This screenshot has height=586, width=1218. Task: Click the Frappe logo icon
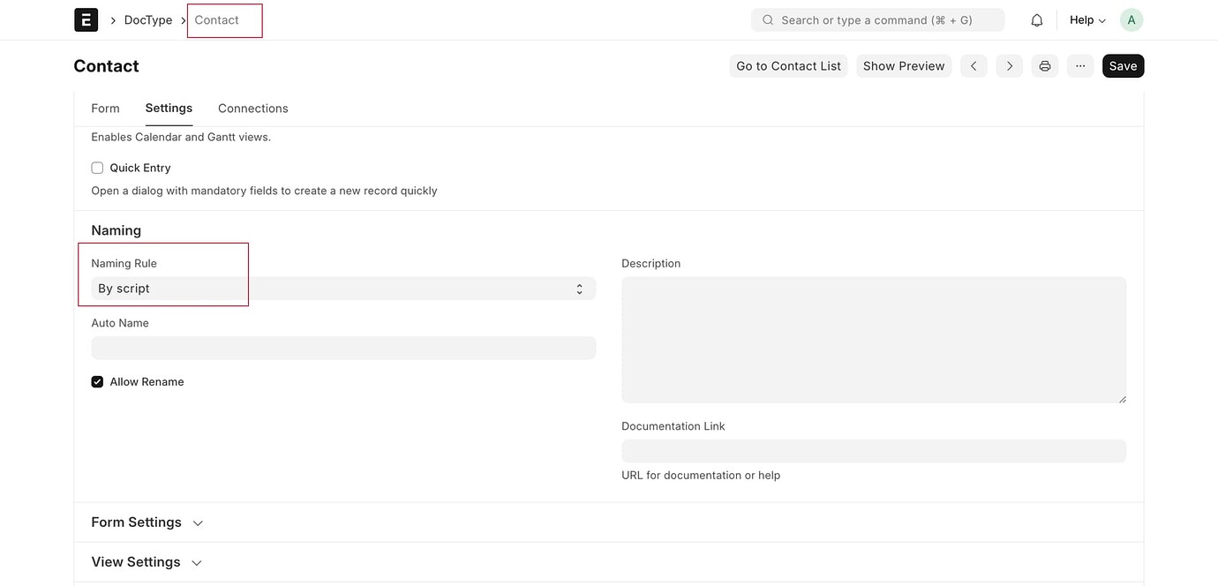[85, 18]
